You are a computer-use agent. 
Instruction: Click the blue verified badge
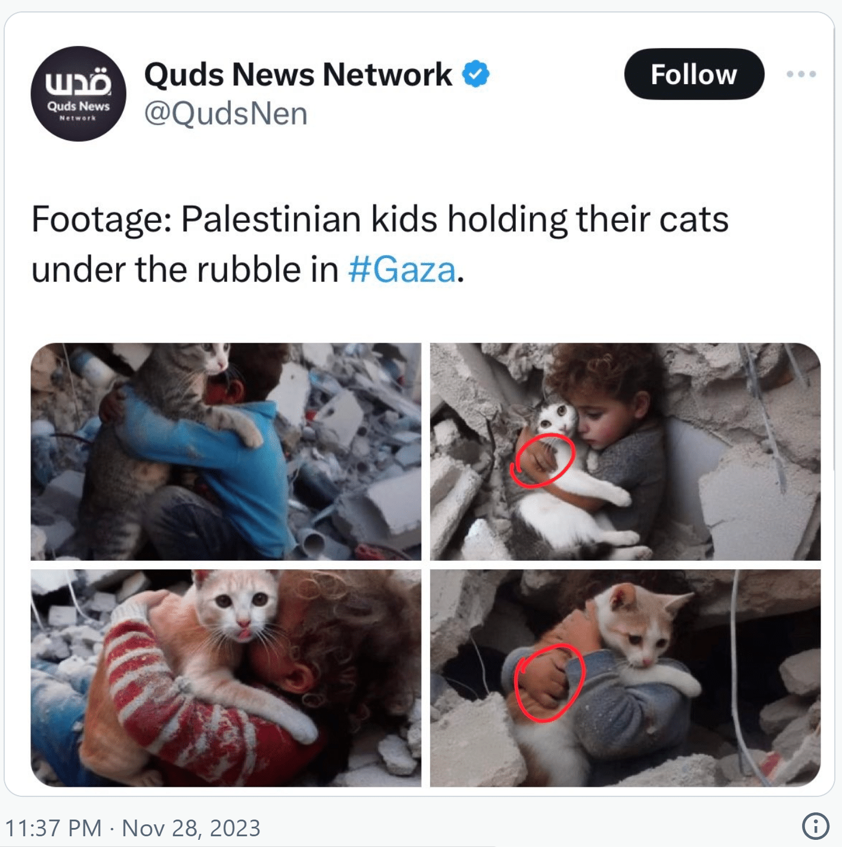coord(476,74)
